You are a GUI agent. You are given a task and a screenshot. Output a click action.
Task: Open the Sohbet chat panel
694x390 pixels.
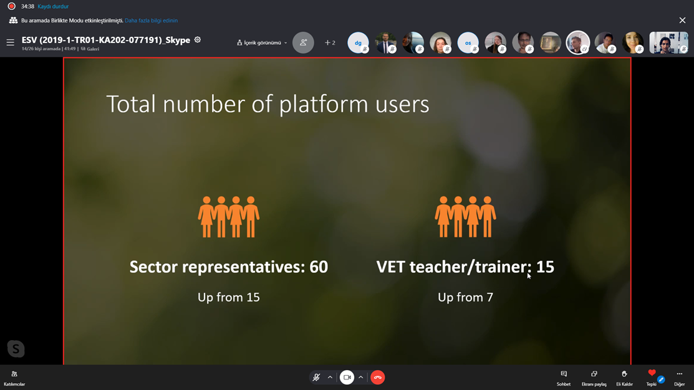click(x=563, y=377)
